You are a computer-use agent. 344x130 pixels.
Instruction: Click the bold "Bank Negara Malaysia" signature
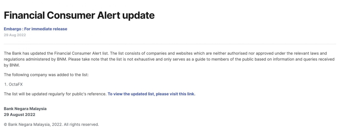(x=25, y=109)
